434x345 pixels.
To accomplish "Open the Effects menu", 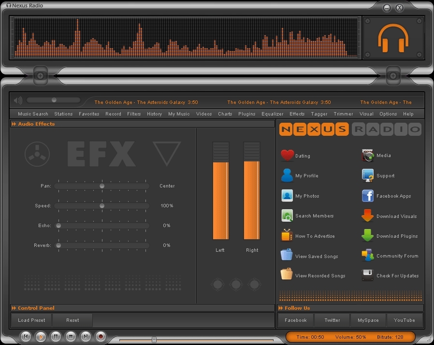I will coord(297,114).
